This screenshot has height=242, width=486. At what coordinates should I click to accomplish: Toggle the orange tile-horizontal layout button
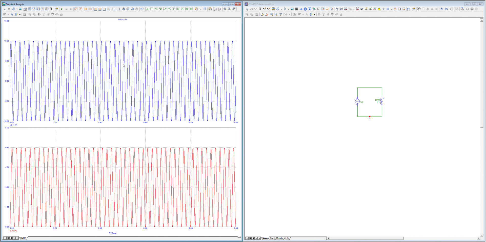pyautogui.click(x=100, y=9)
